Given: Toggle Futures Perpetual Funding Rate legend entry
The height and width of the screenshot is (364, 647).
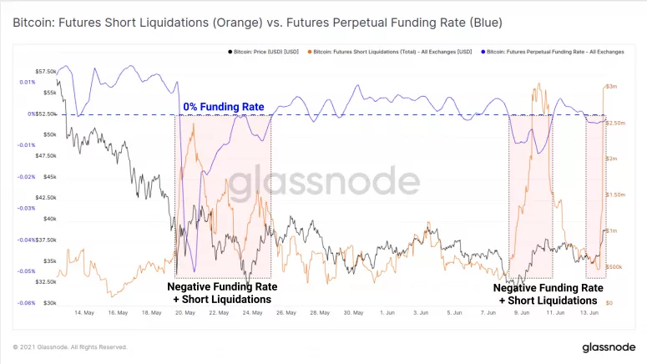Looking at the screenshot, I should tap(553, 52).
